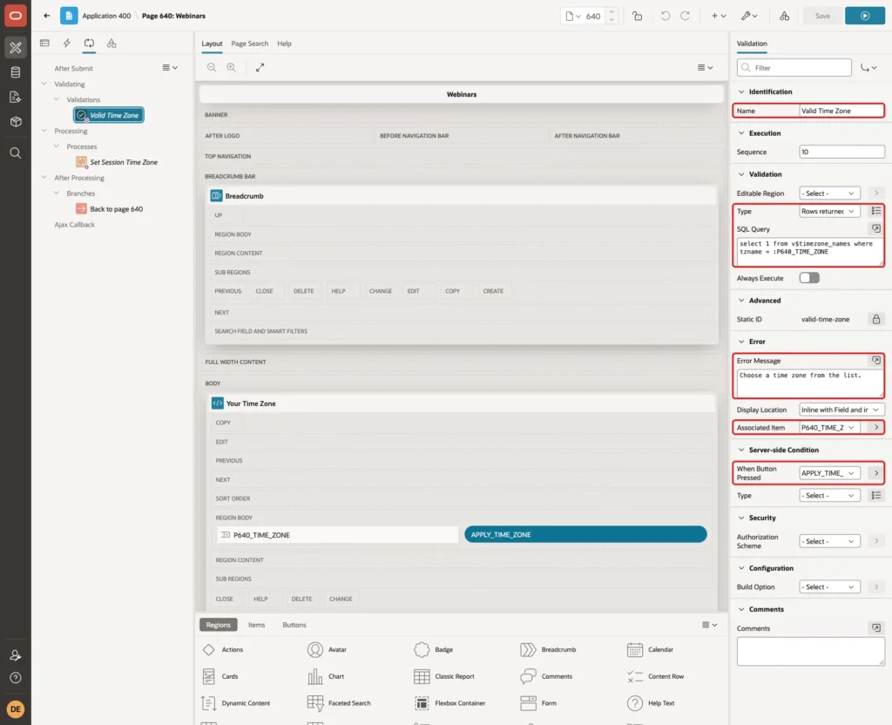
Task: Select the Processing tab icon
Action: (x=90, y=44)
